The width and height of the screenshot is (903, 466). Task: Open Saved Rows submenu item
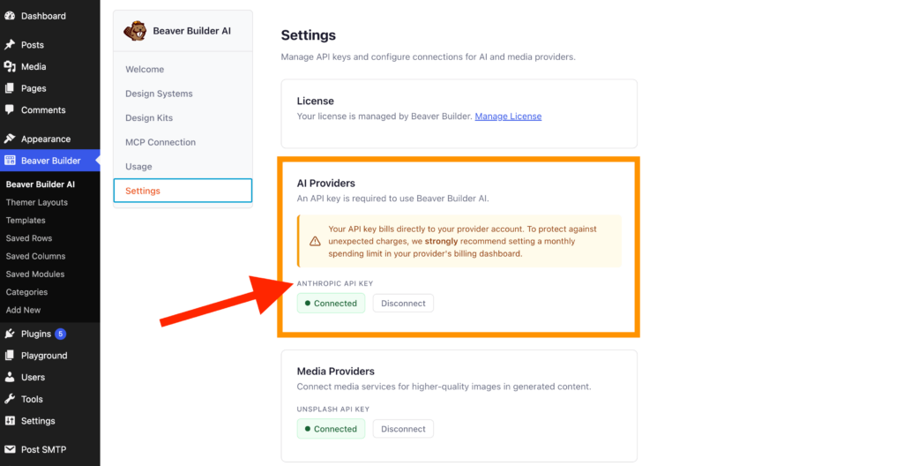click(29, 237)
